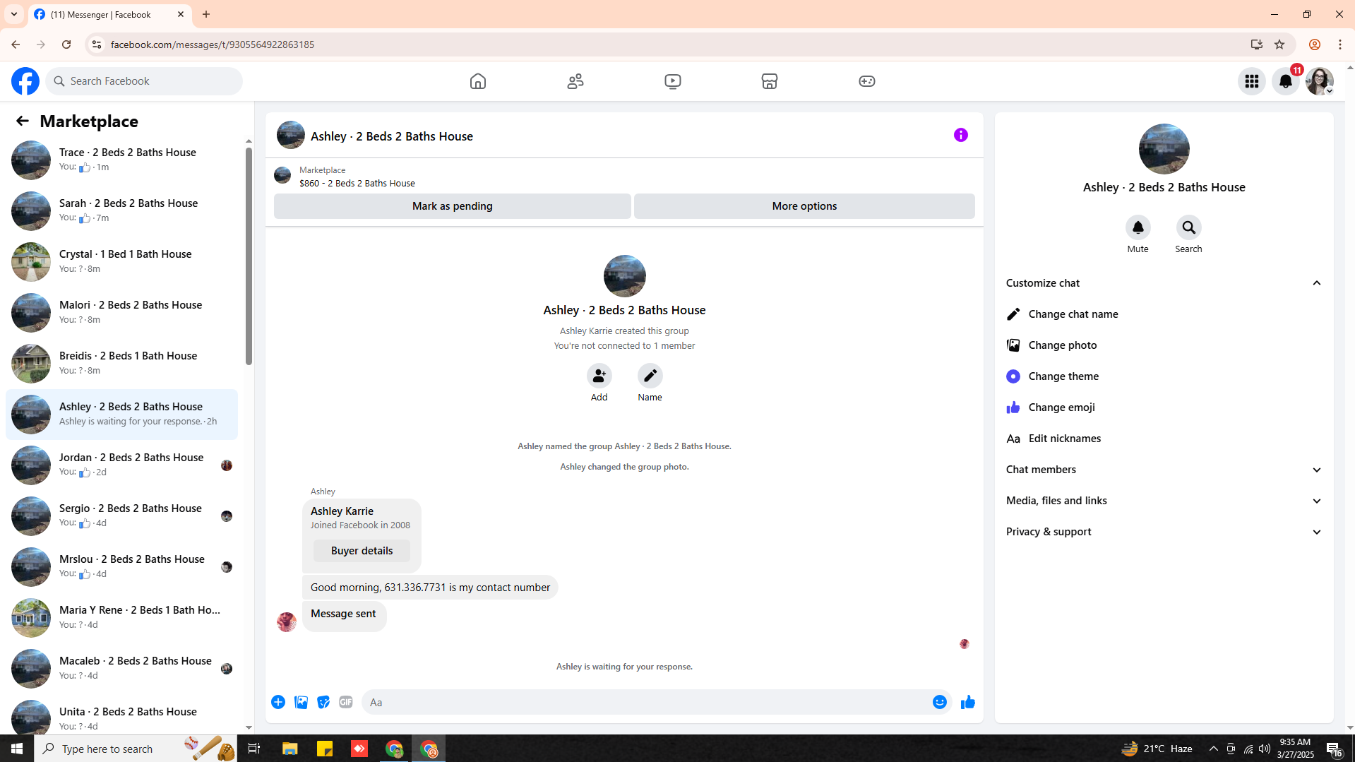
Task: Click Mark as pending button
Action: 453,206
